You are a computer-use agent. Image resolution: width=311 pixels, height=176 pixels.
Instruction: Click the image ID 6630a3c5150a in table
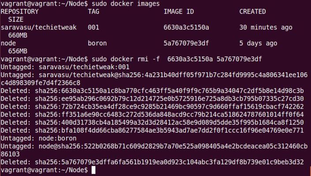coord(186,27)
